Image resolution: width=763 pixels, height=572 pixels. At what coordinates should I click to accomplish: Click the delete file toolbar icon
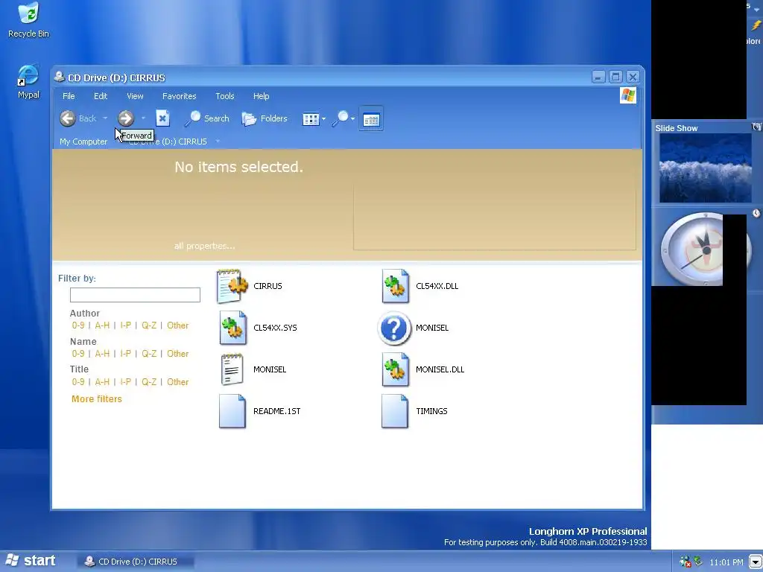point(162,118)
